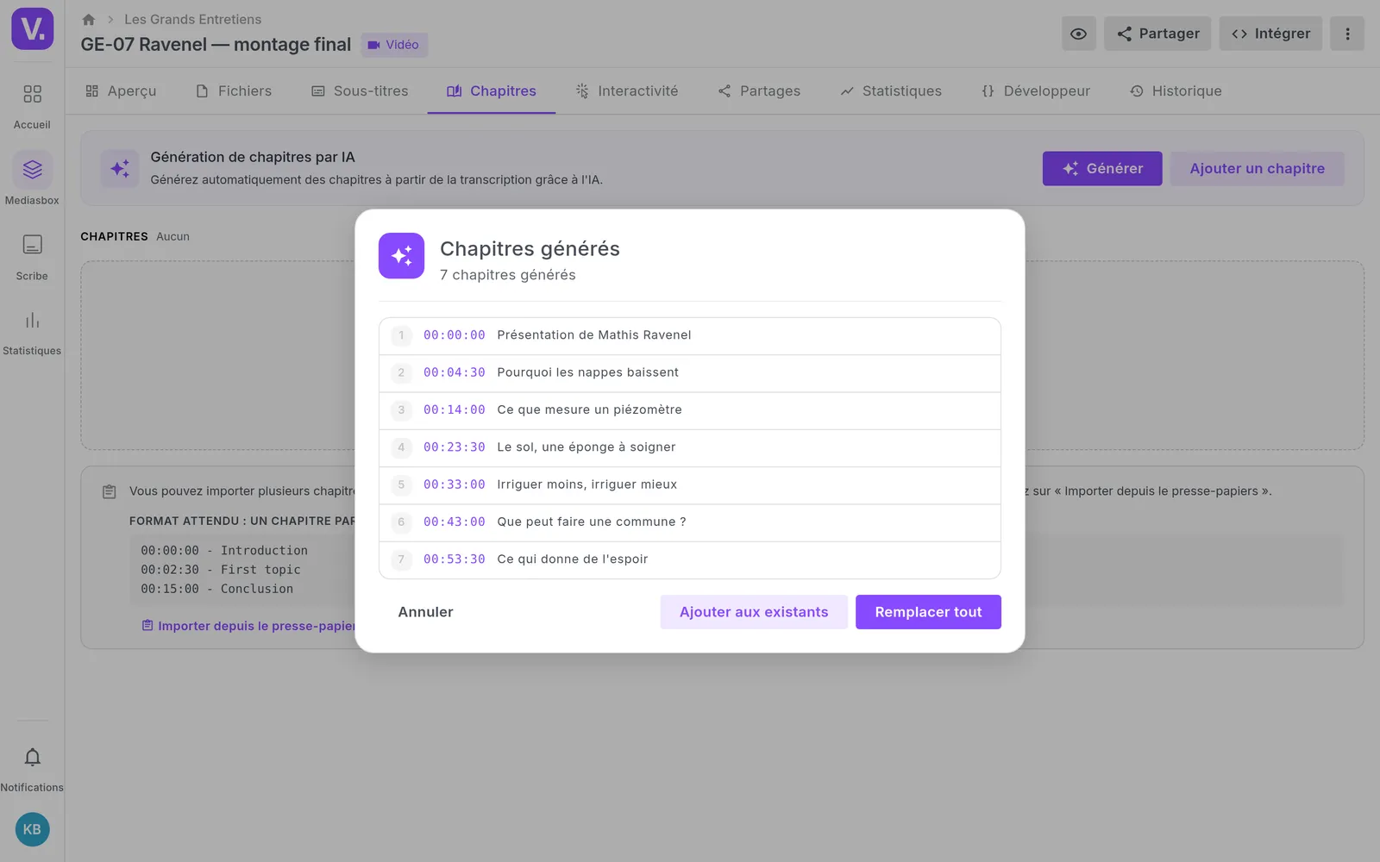The height and width of the screenshot is (862, 1380).
Task: Open the Historique tab
Action: [1176, 91]
